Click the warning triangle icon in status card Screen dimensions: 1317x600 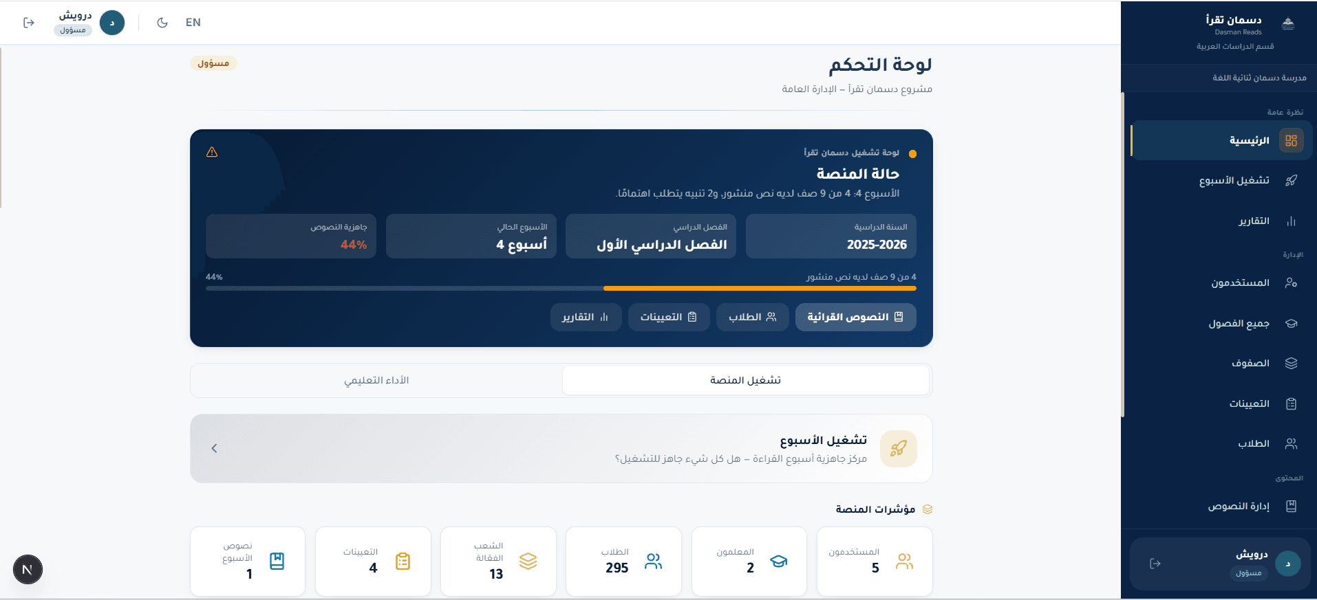tap(212, 152)
